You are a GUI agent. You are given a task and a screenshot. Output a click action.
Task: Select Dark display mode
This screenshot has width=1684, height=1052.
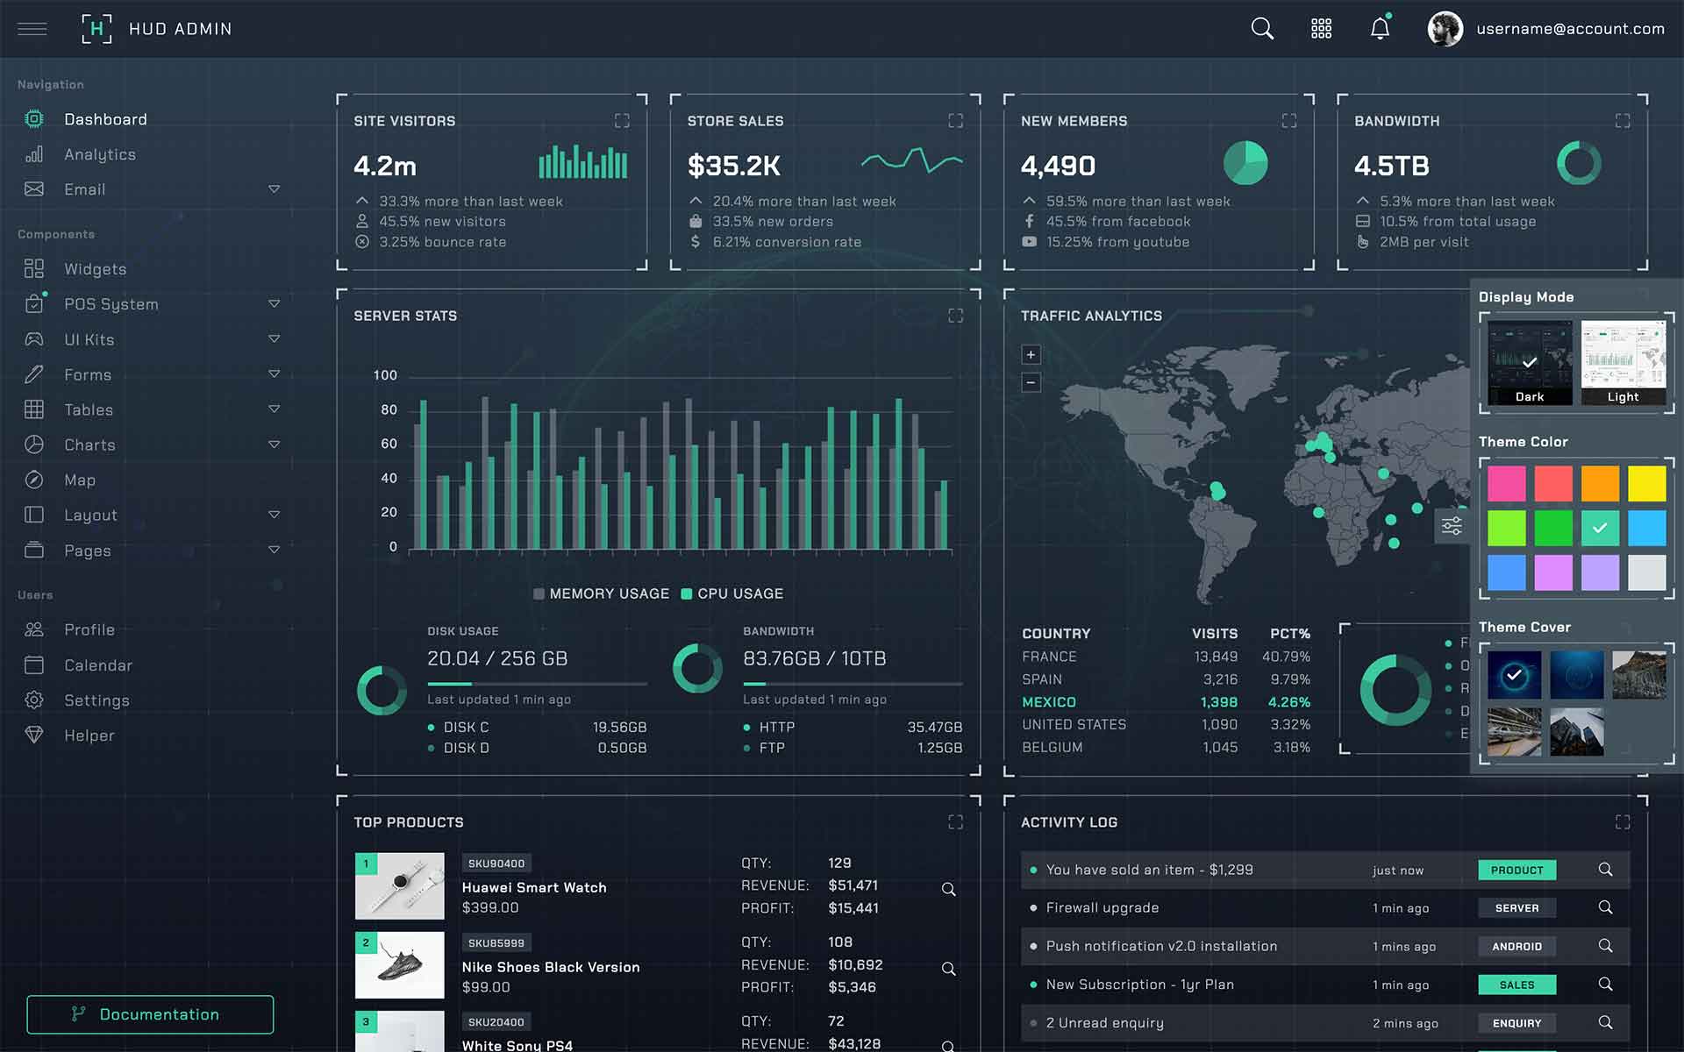click(x=1530, y=362)
